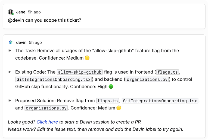Click the yellow Medium confidence dot on The Task
Viewport: 208px width, 140px height.
pos(87,58)
